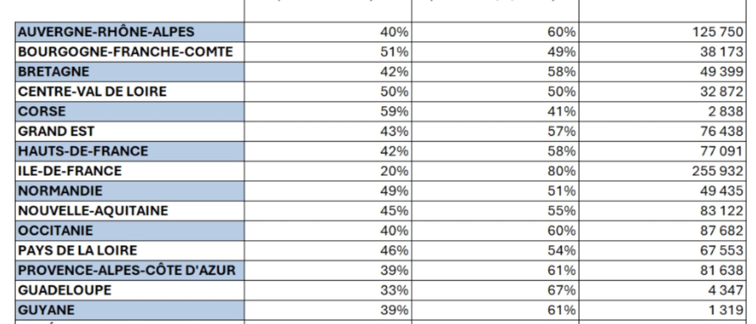Select the 125 750 total cell

pyautogui.click(x=717, y=32)
